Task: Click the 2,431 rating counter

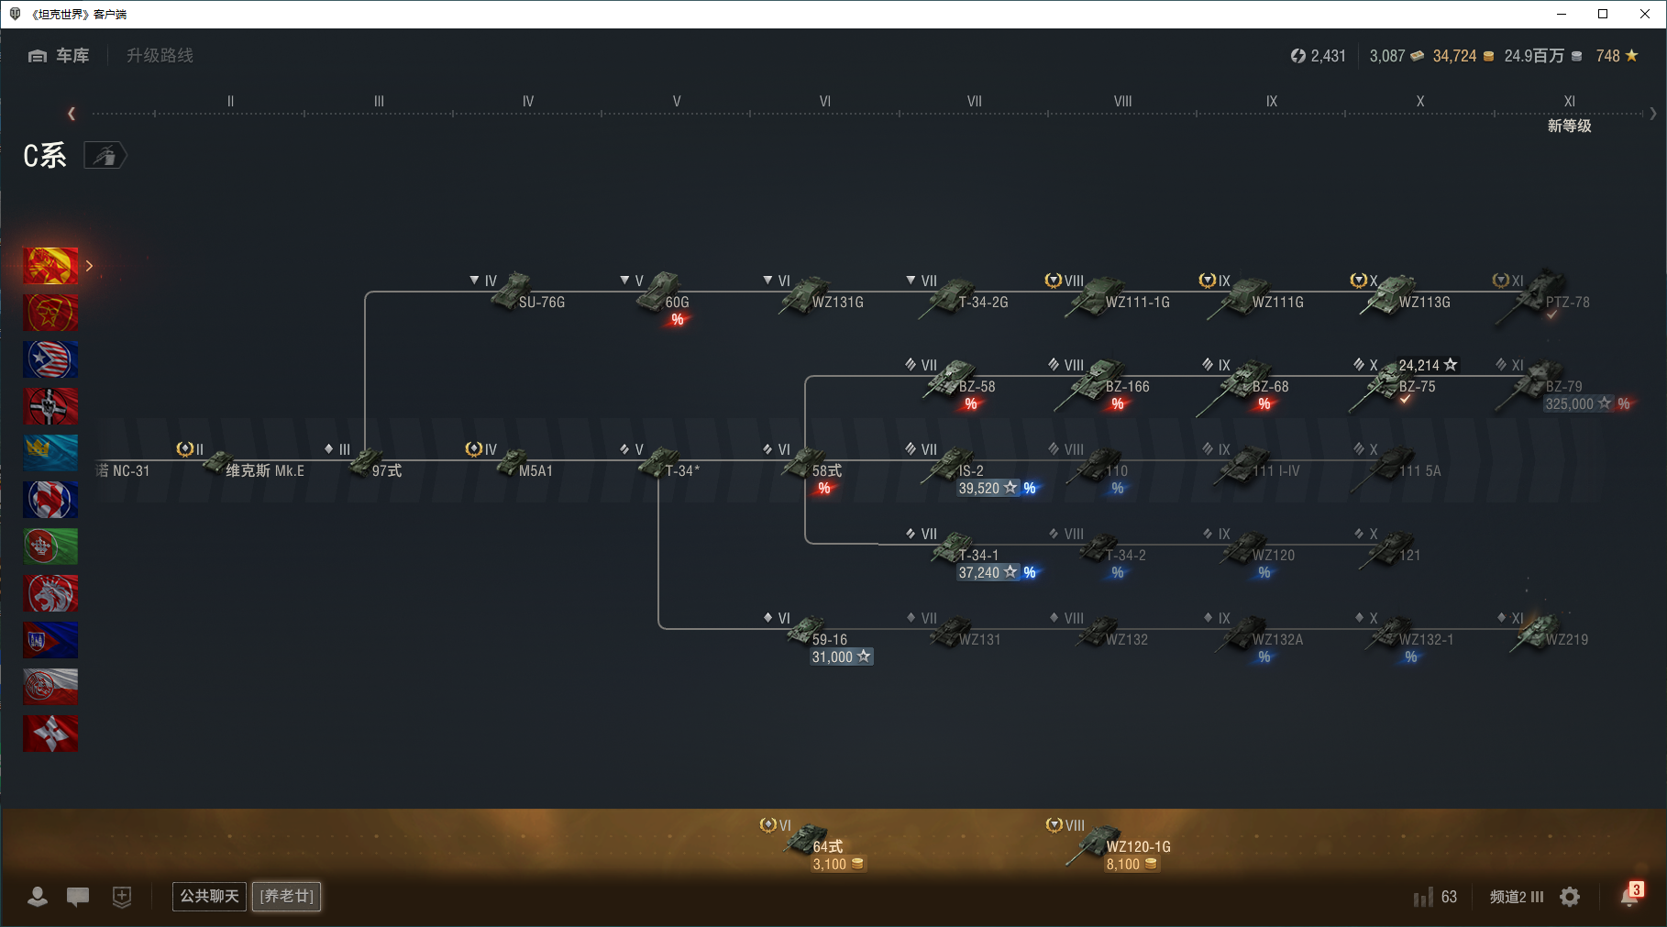Action: (x=1319, y=56)
